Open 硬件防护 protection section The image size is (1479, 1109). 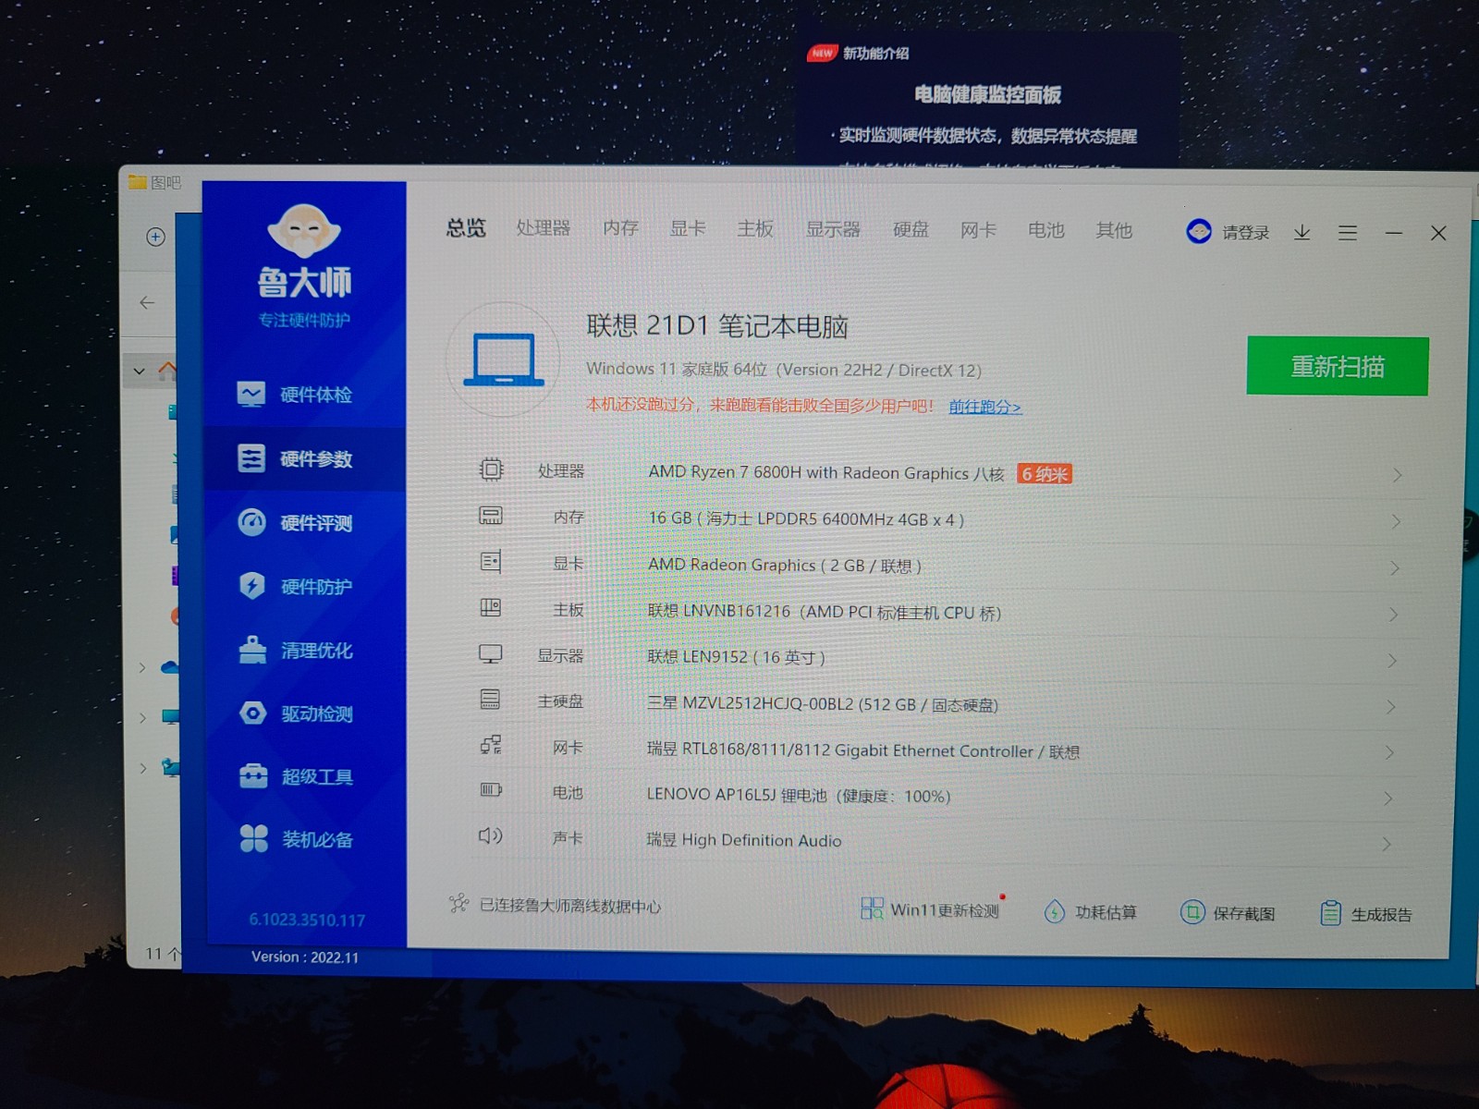coord(295,587)
